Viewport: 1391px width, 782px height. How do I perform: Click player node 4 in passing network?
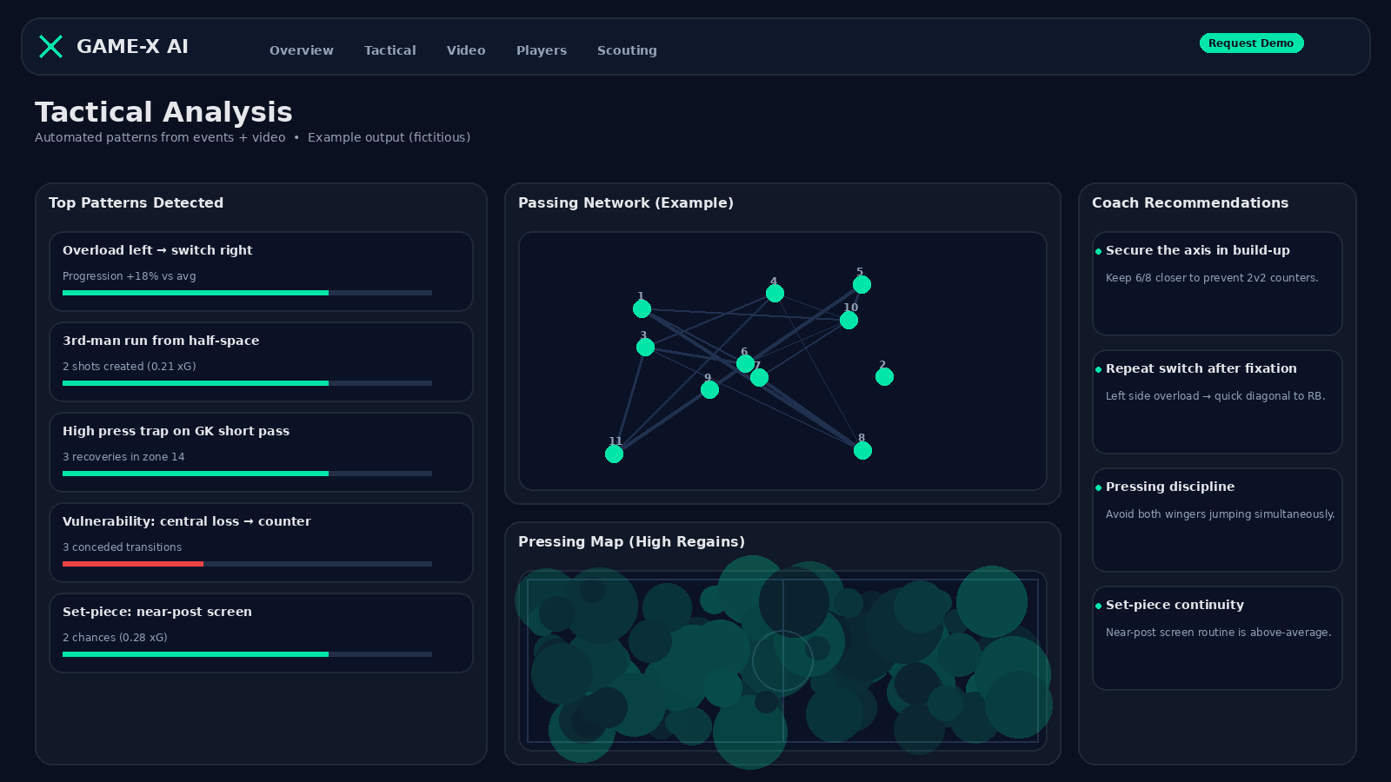coord(775,294)
